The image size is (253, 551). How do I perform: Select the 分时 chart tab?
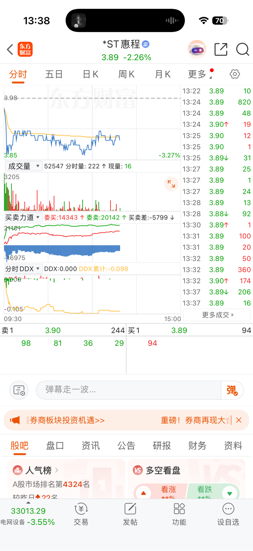[x=18, y=74]
